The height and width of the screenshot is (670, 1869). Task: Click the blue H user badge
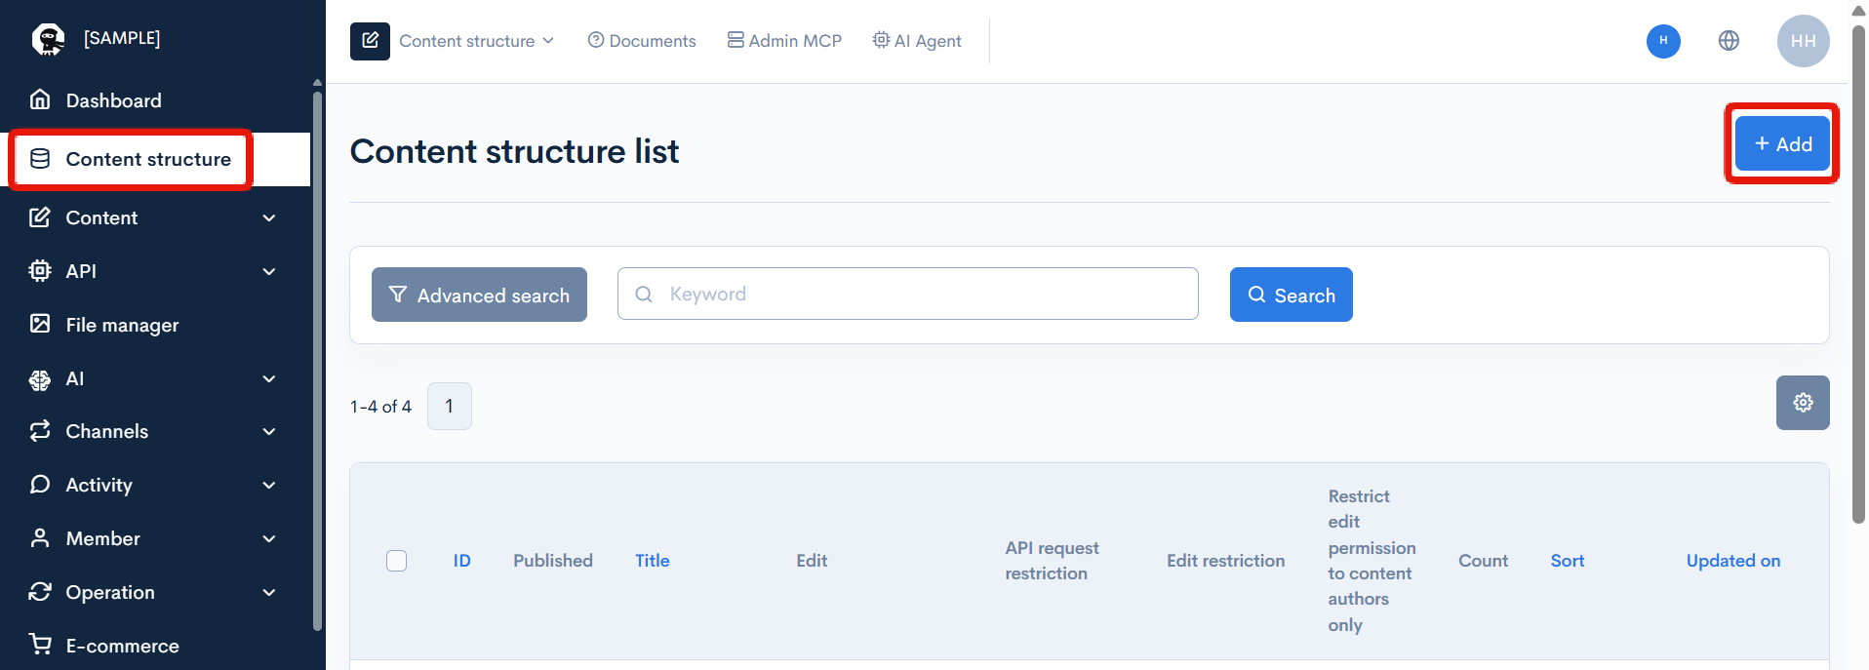point(1663,41)
